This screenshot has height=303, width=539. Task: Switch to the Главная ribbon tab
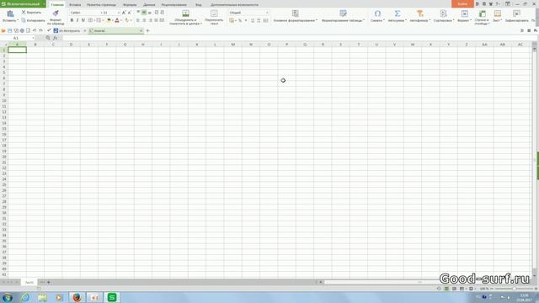click(57, 5)
